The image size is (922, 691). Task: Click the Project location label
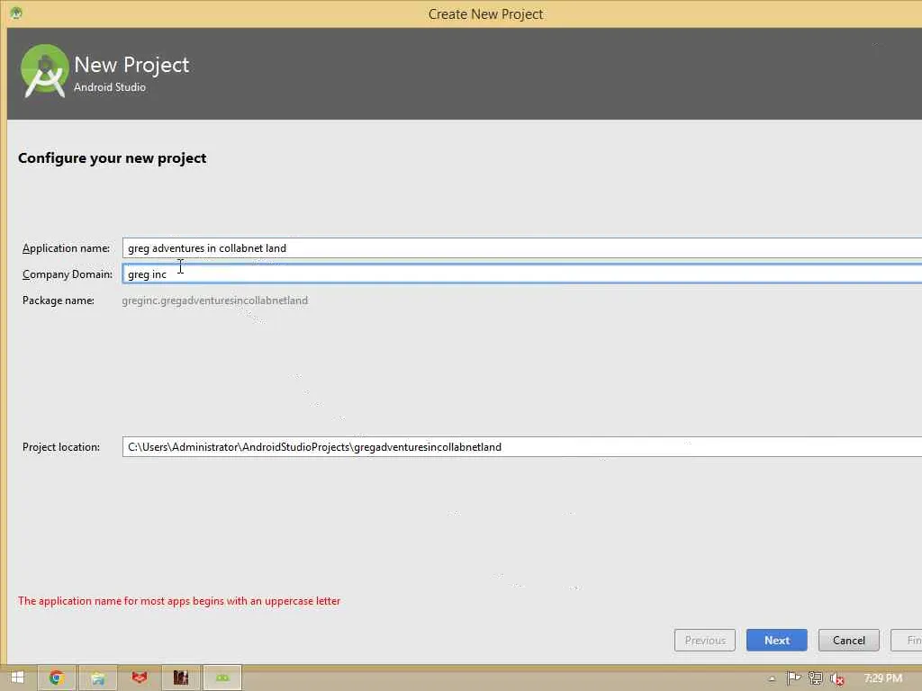click(x=61, y=446)
